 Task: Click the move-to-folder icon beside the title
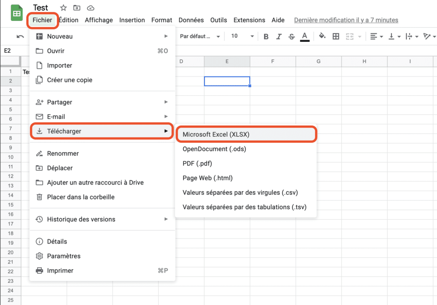pos(77,8)
